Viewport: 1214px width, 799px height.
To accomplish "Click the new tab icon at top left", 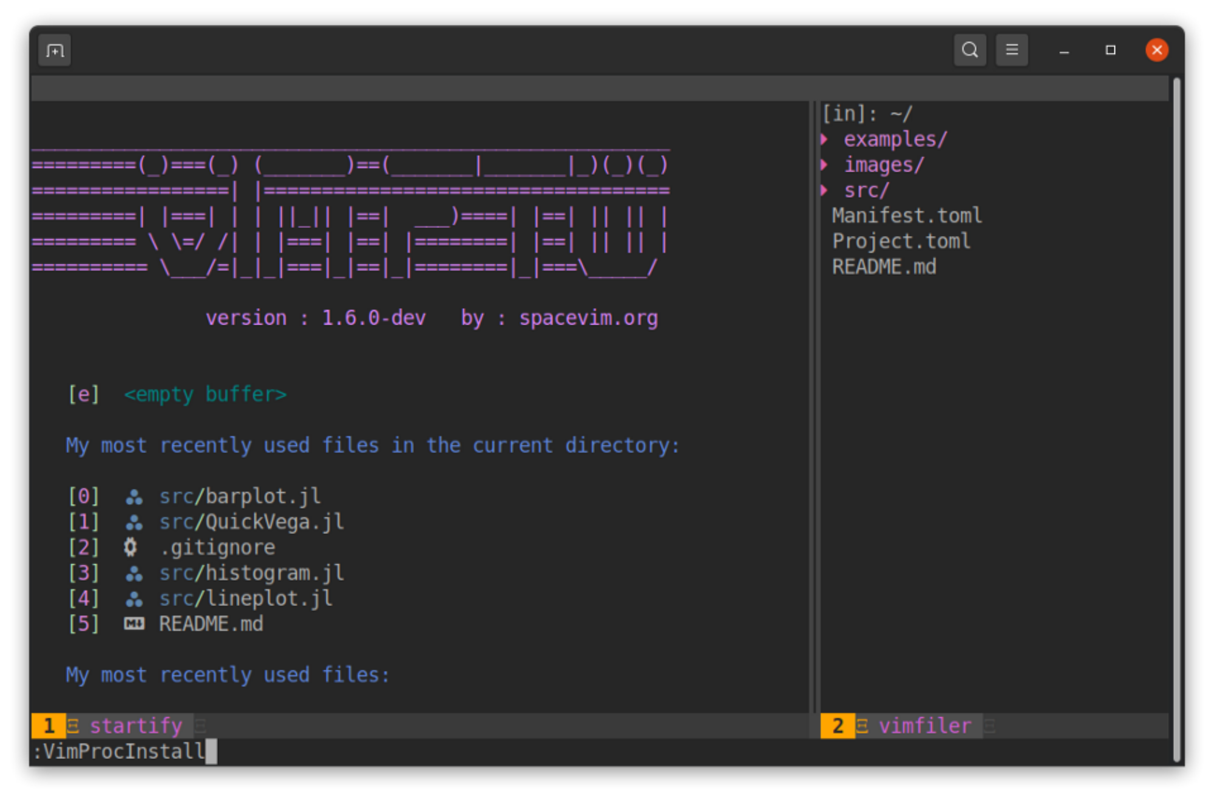I will 54,50.
